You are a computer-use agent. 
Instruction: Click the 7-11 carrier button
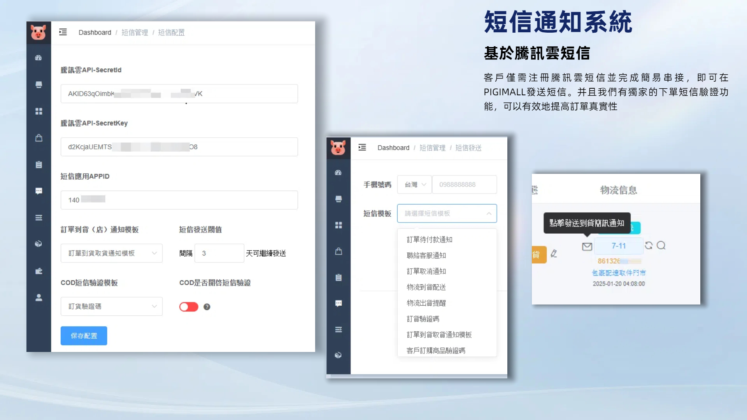pos(619,246)
